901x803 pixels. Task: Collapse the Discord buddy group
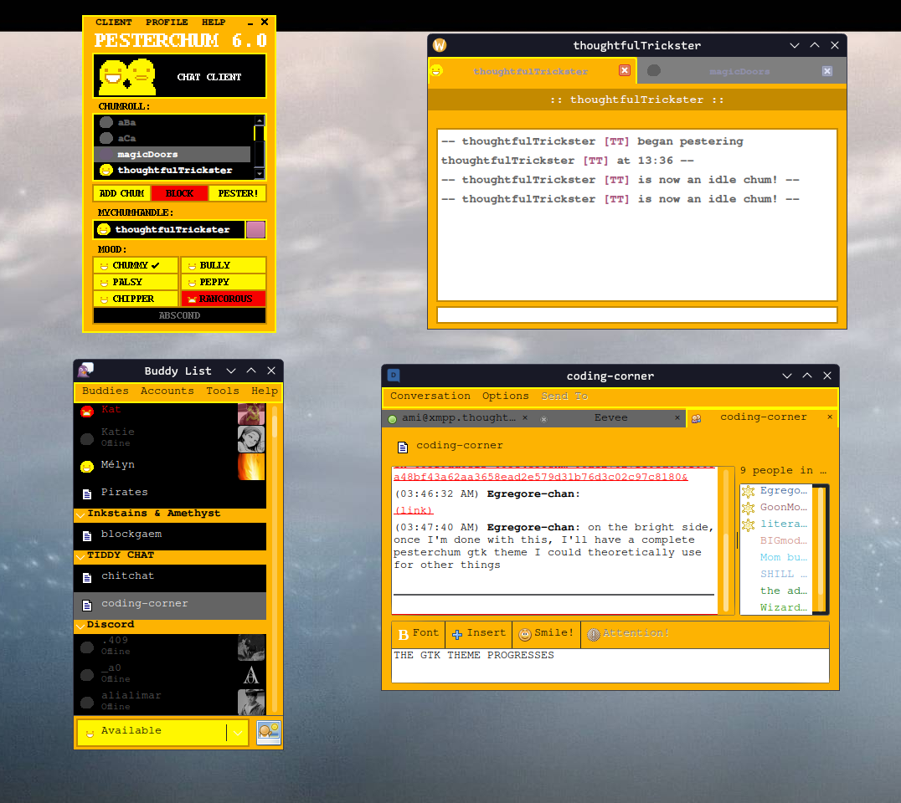pos(81,624)
